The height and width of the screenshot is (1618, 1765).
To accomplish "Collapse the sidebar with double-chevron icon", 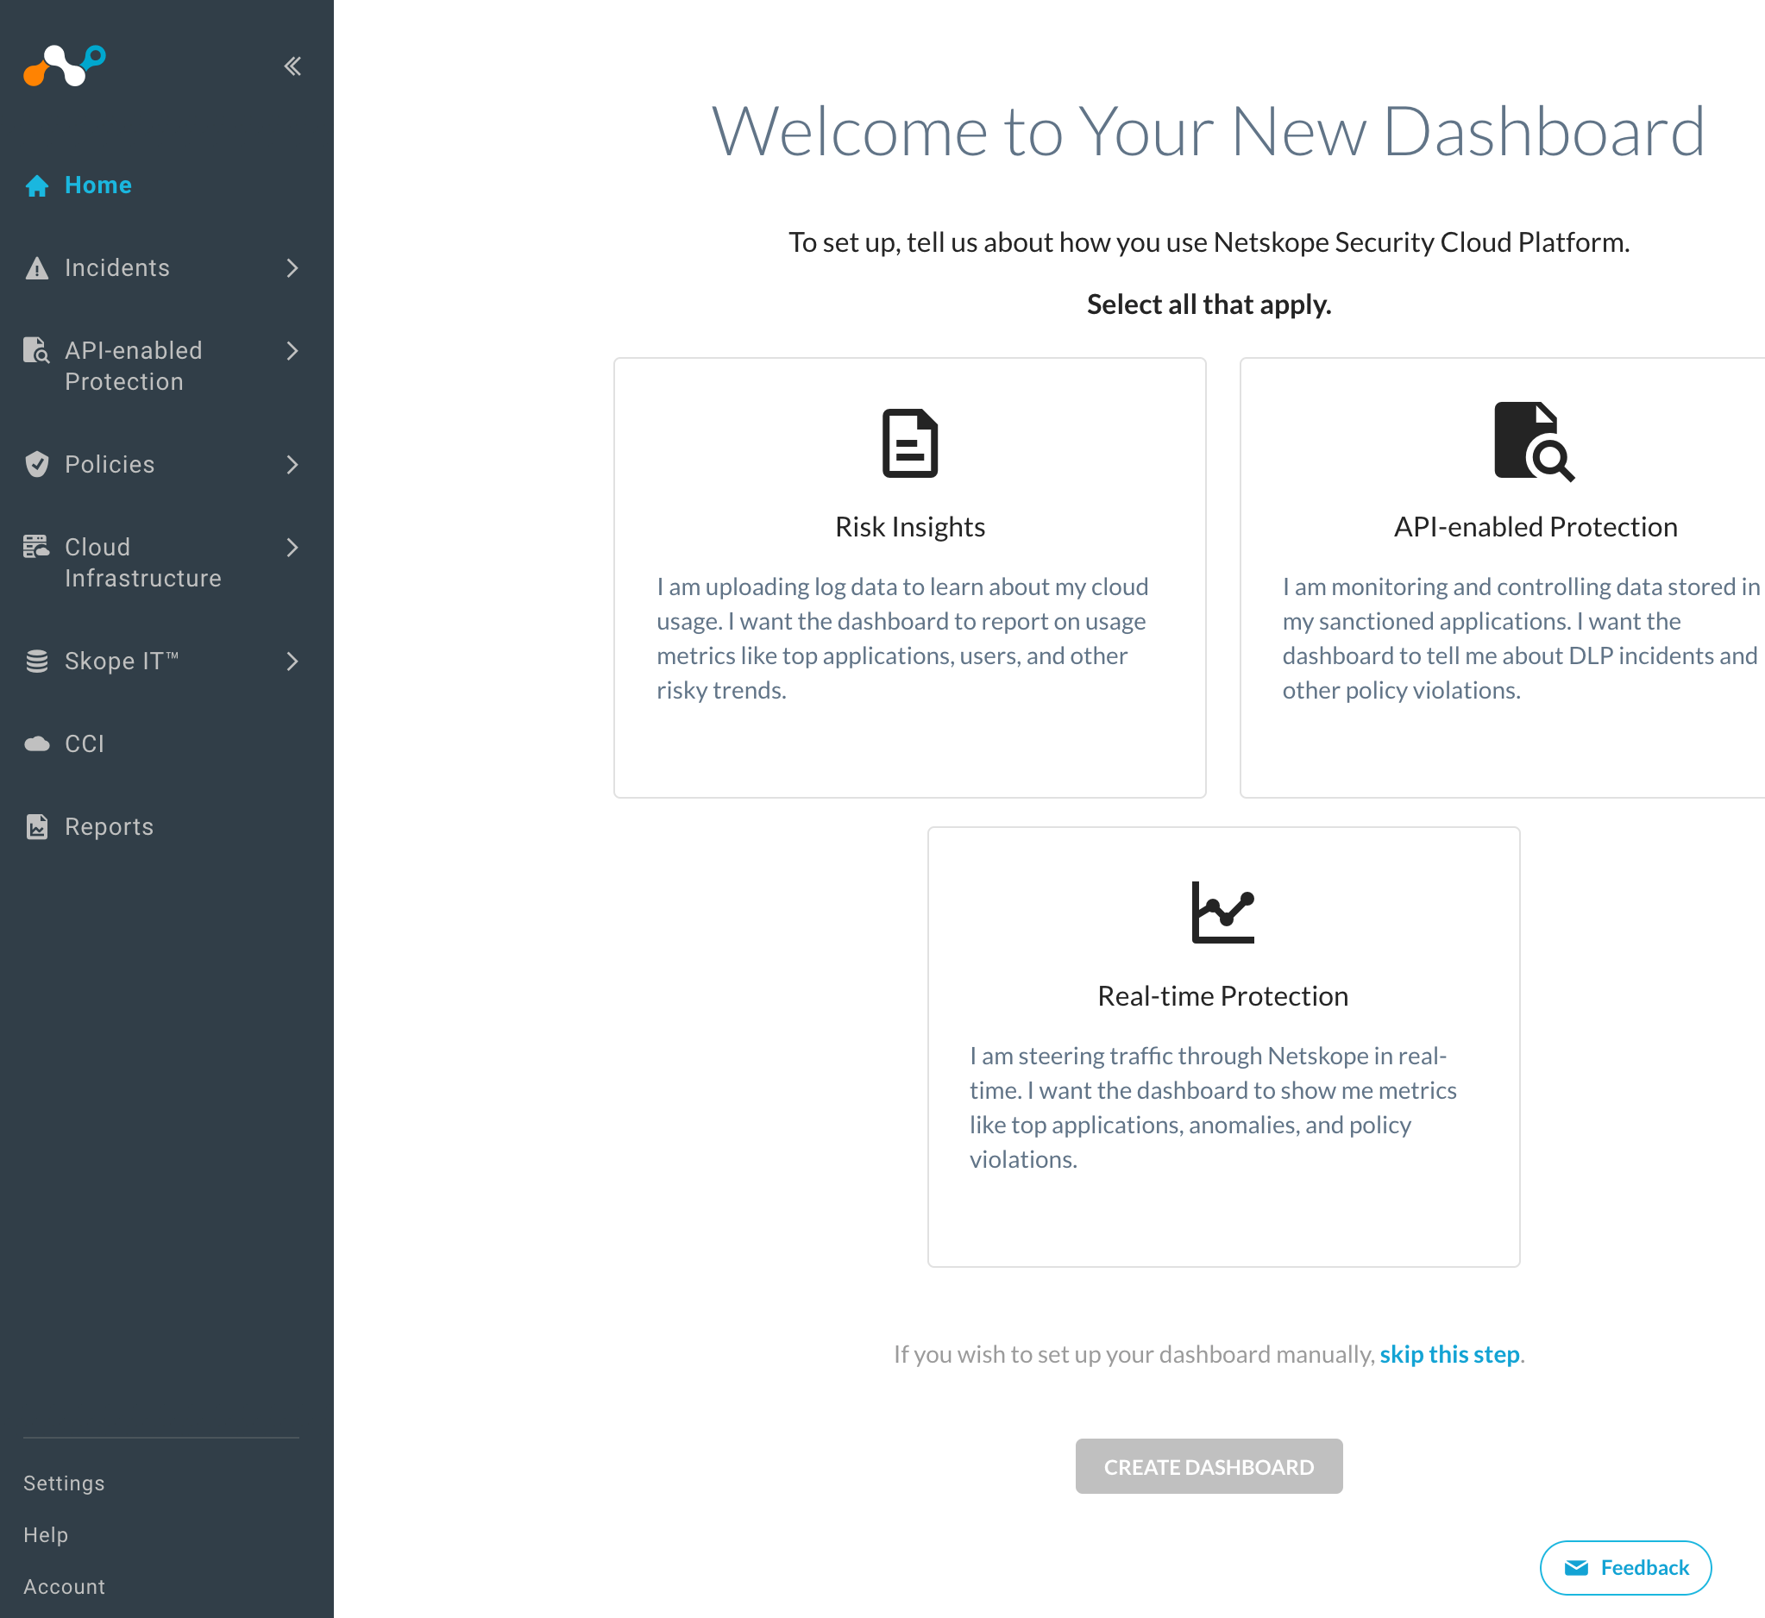I will [x=292, y=66].
